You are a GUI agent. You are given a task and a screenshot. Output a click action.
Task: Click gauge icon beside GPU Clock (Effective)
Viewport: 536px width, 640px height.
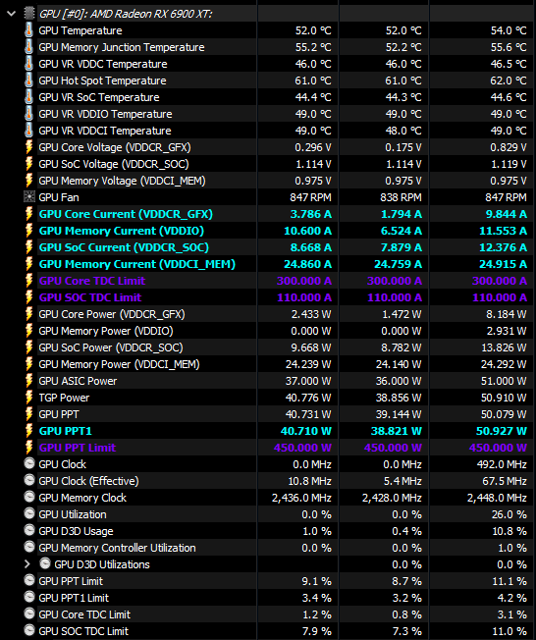[29, 480]
